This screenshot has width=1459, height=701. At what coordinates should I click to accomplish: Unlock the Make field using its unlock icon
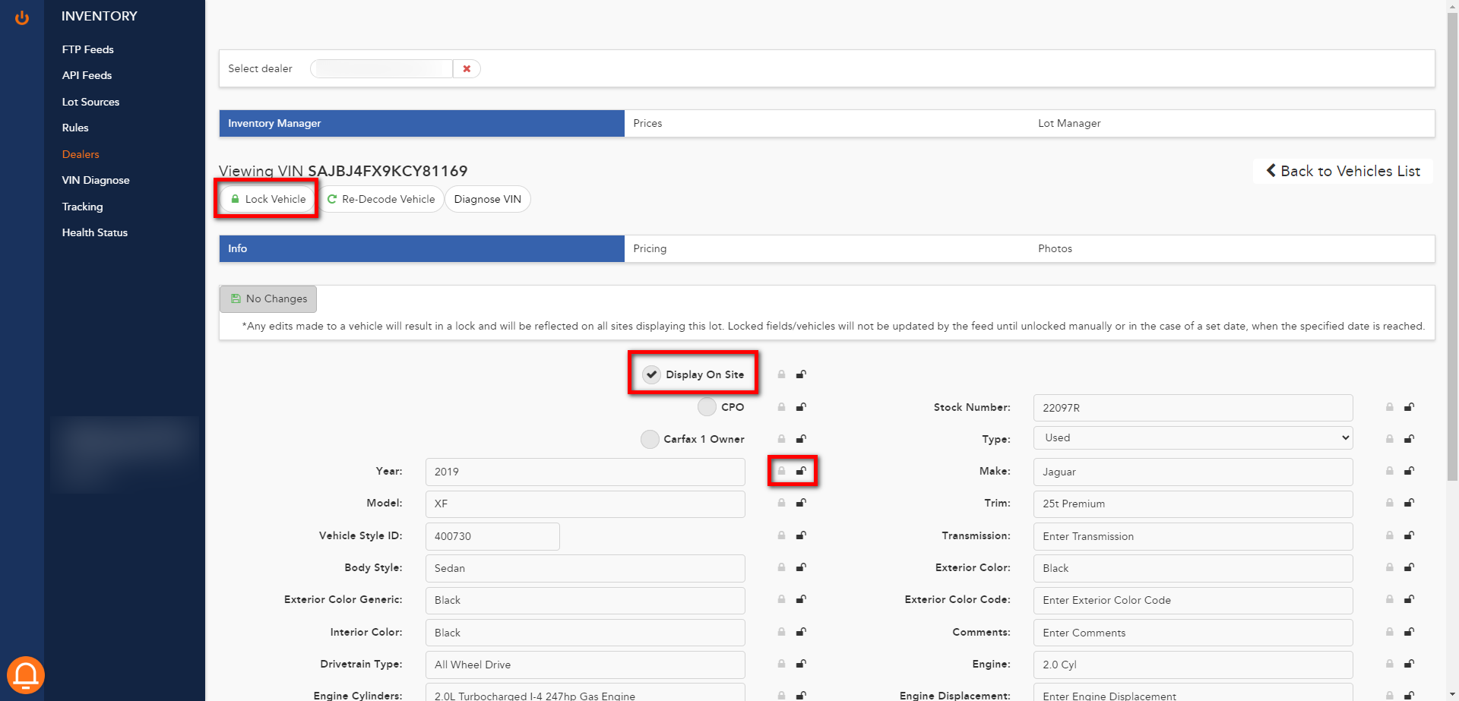coord(1410,471)
